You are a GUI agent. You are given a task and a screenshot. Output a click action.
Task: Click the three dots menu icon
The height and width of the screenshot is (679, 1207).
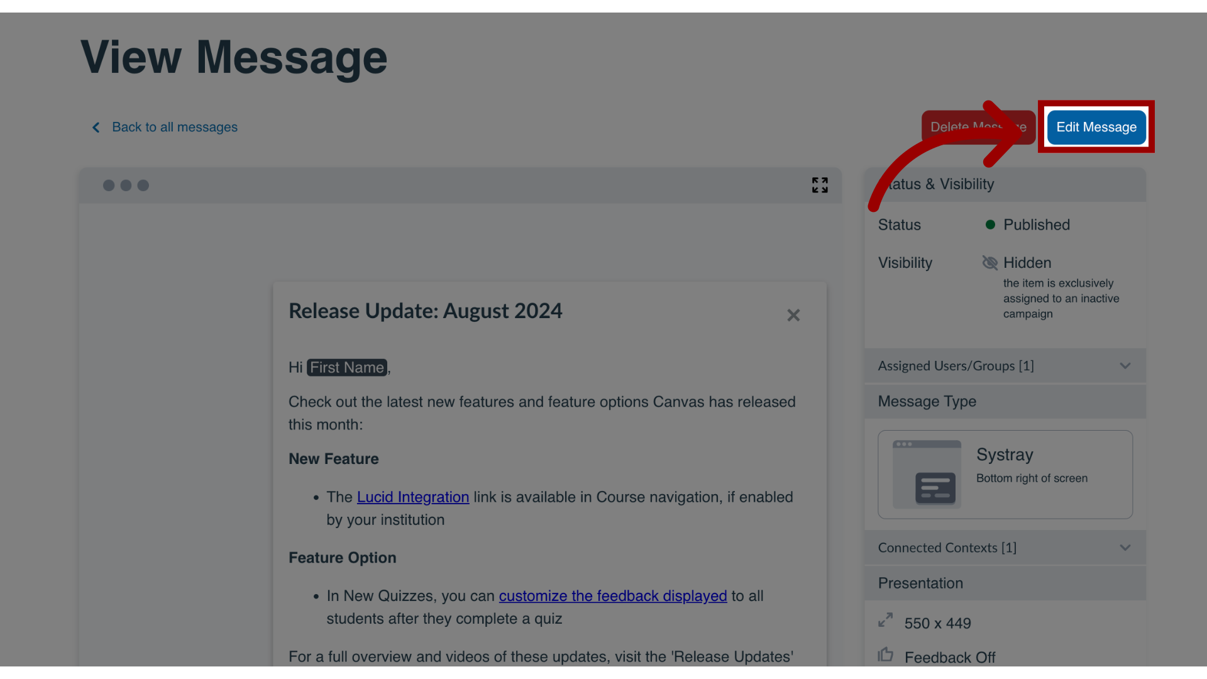pyautogui.click(x=126, y=185)
